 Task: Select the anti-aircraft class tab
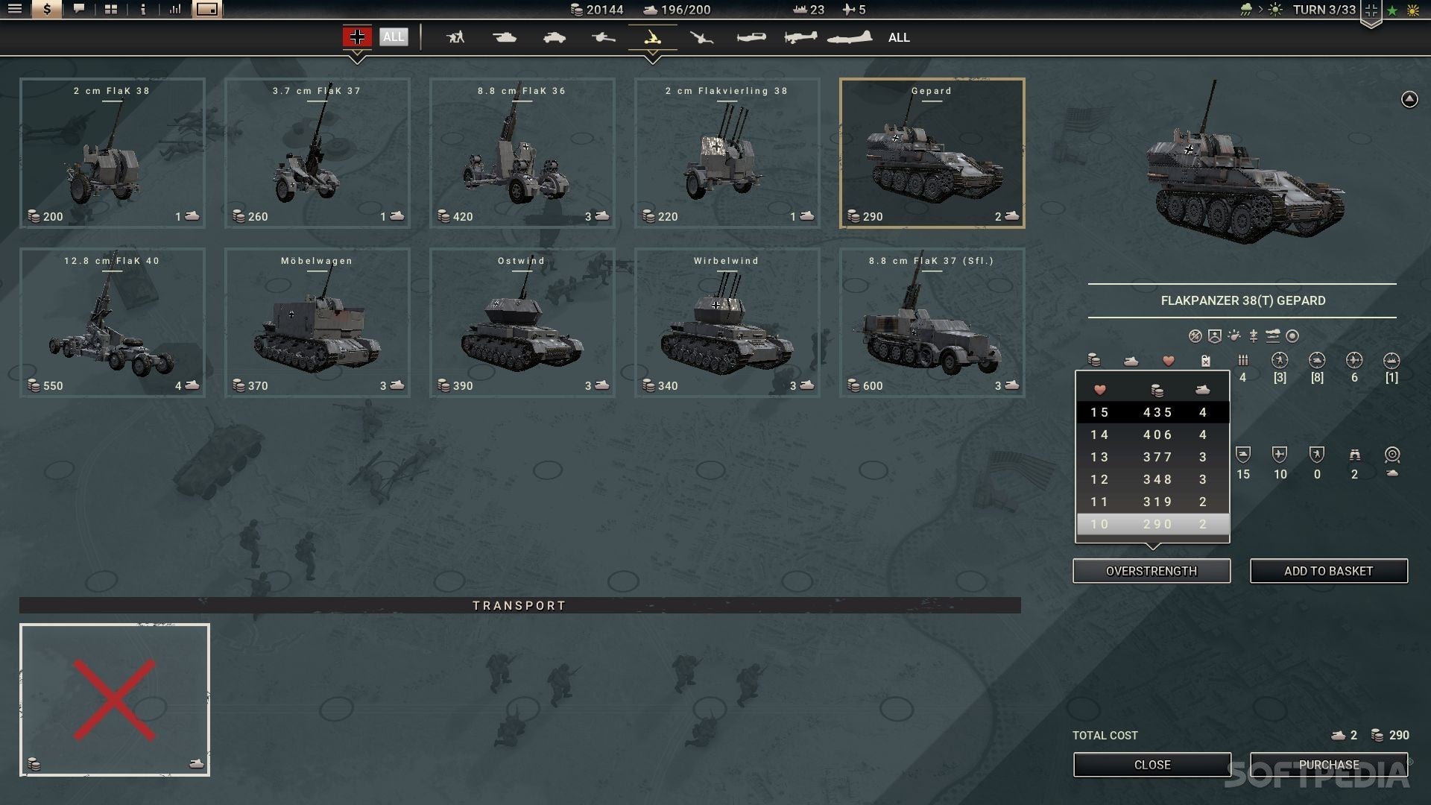(652, 37)
